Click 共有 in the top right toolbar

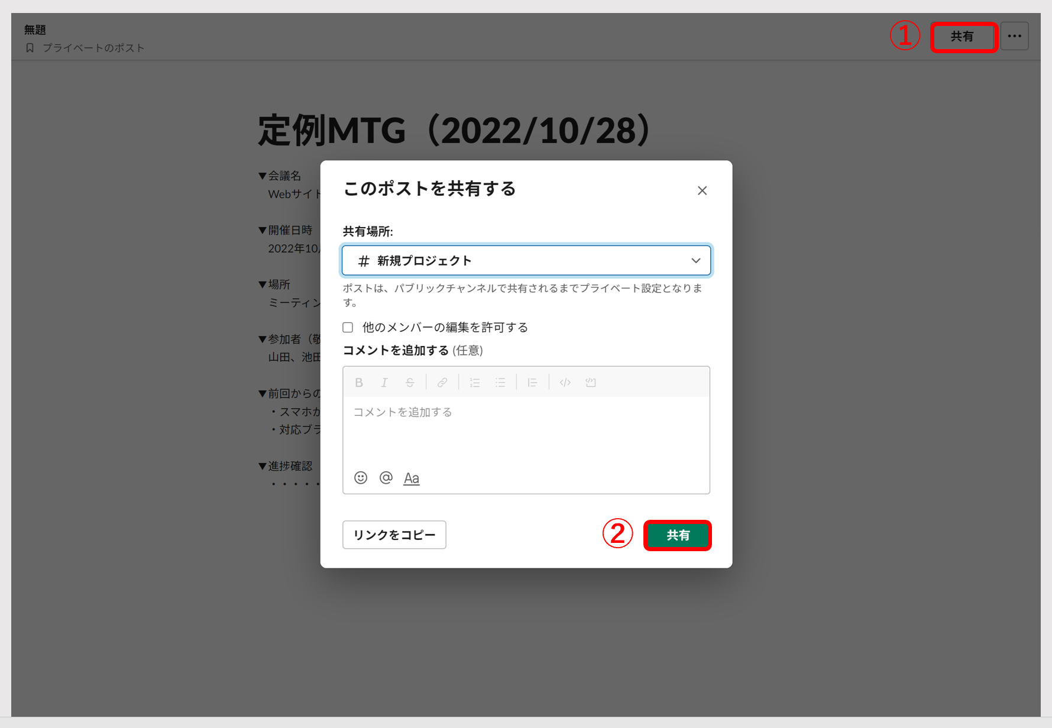963,37
